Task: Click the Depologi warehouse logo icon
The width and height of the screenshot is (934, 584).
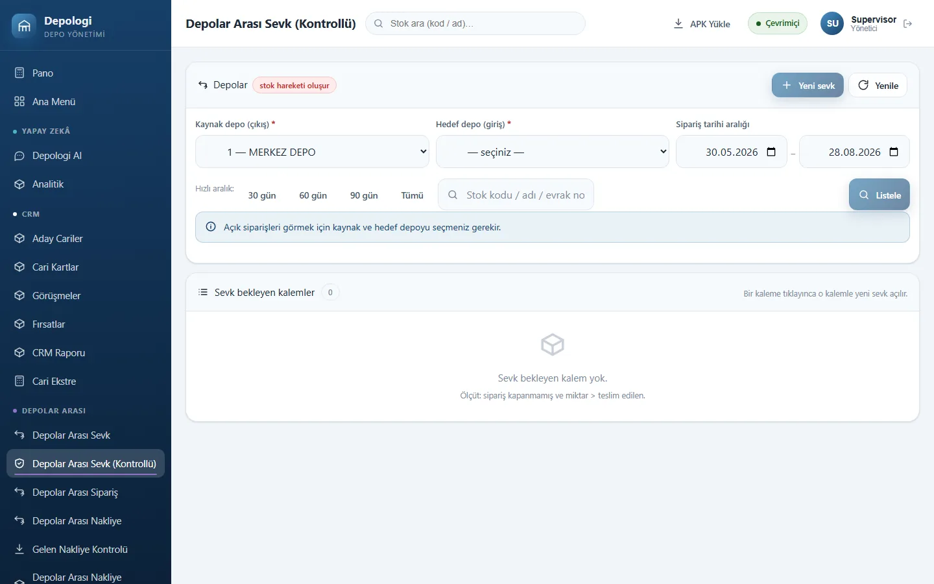Action: coord(24,26)
